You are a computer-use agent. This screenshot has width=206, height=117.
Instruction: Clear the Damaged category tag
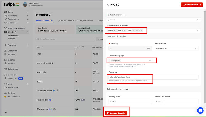(120, 61)
